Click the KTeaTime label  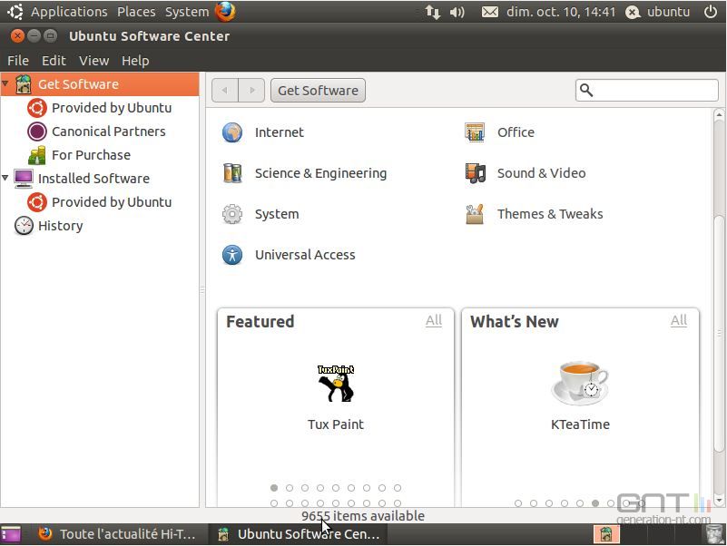point(580,424)
